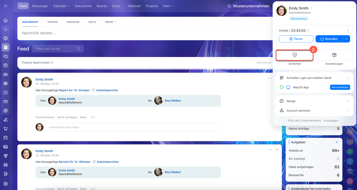Screen dimensions: 357x190
Task: Expand the Mehr menu in top navigation
Action: 168,6
